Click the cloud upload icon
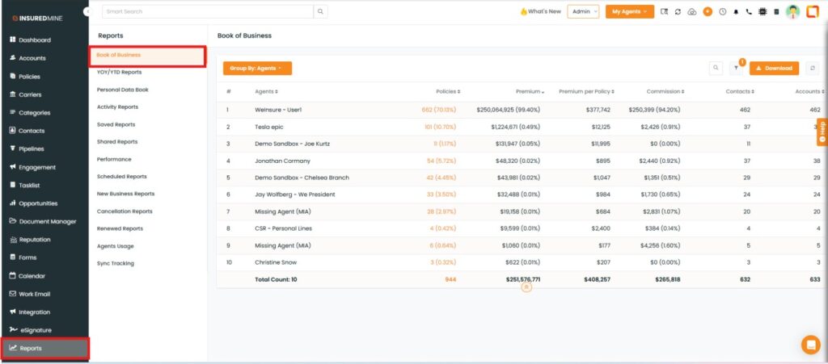This screenshot has height=364, width=828. click(x=692, y=12)
